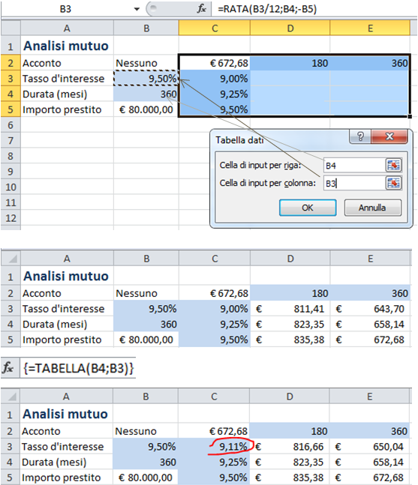Screen dimensions: 418x485
Task: Click the range selector icon for row input
Action: (393, 165)
